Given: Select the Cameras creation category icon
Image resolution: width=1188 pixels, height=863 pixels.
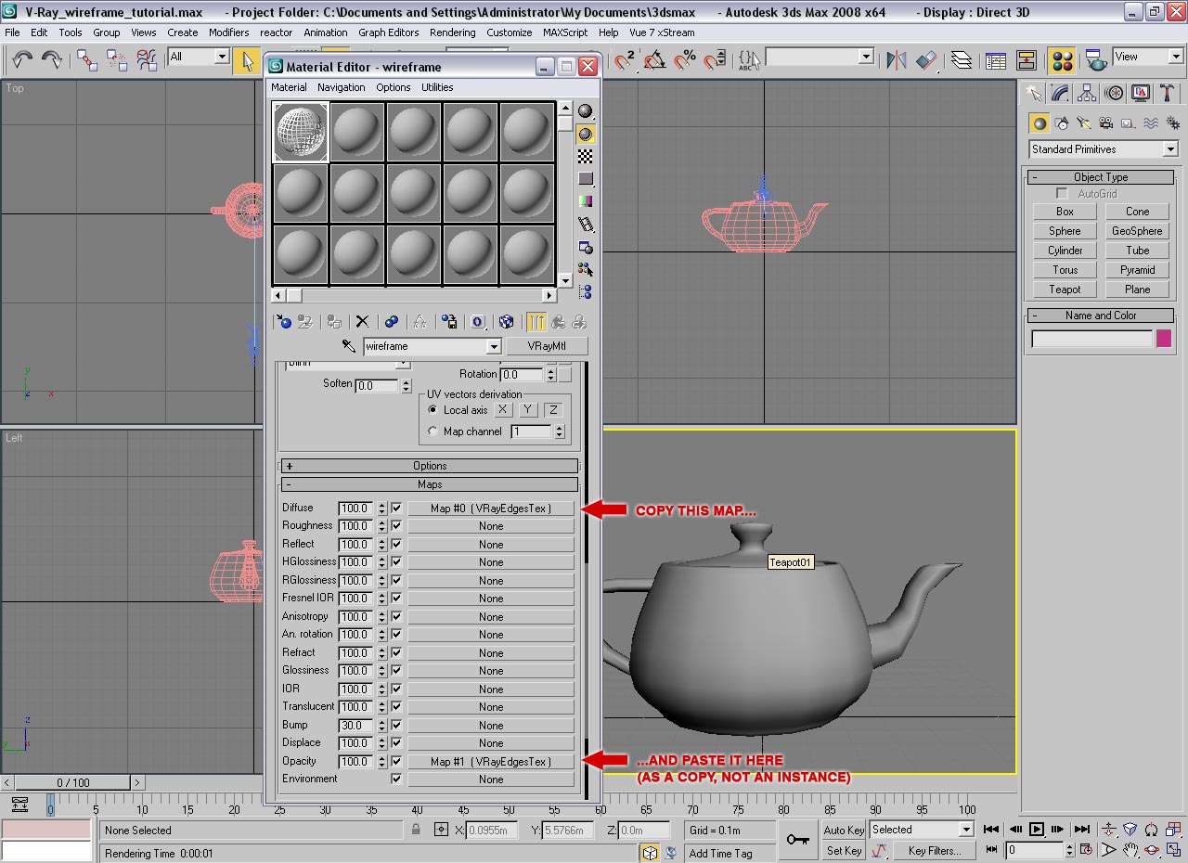Looking at the screenshot, I should (1105, 122).
